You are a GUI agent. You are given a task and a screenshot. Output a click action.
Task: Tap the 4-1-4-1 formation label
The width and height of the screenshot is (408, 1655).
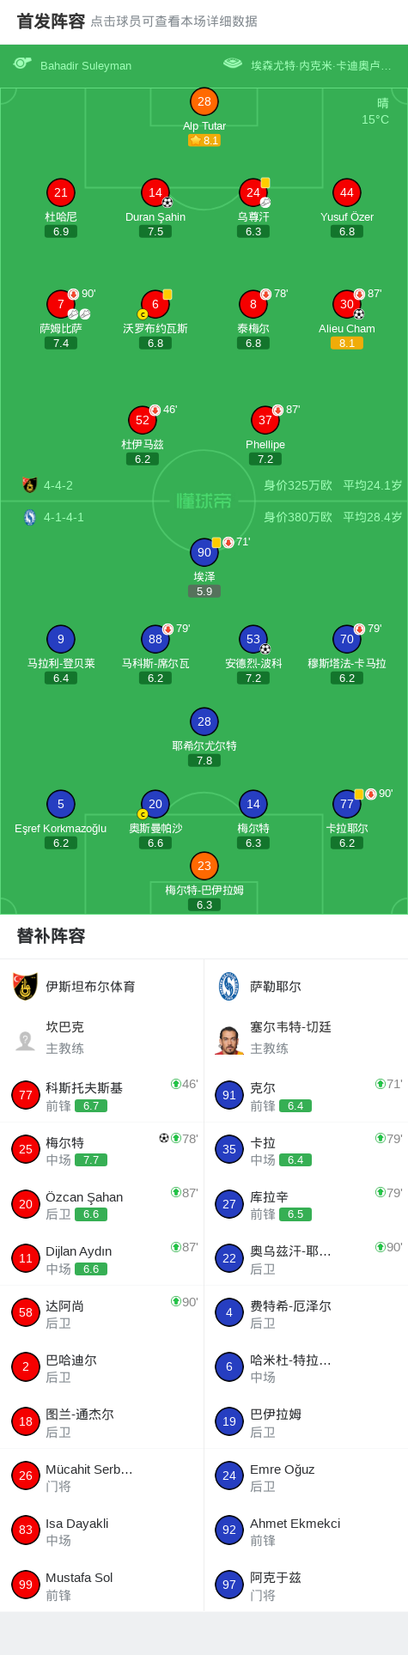64,517
